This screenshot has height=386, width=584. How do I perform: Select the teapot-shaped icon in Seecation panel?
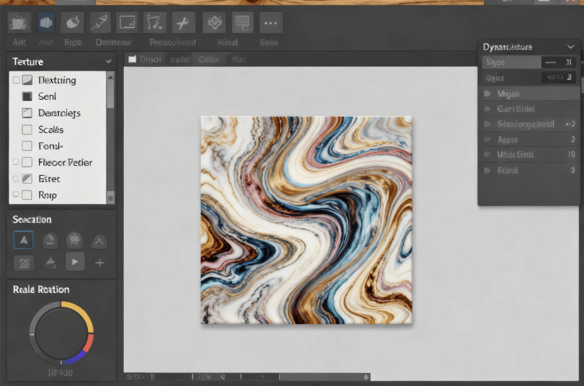(x=74, y=240)
